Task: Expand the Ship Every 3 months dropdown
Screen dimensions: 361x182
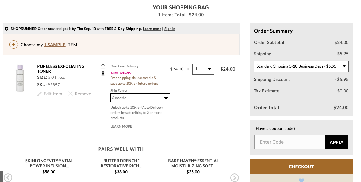Action: pos(140,98)
